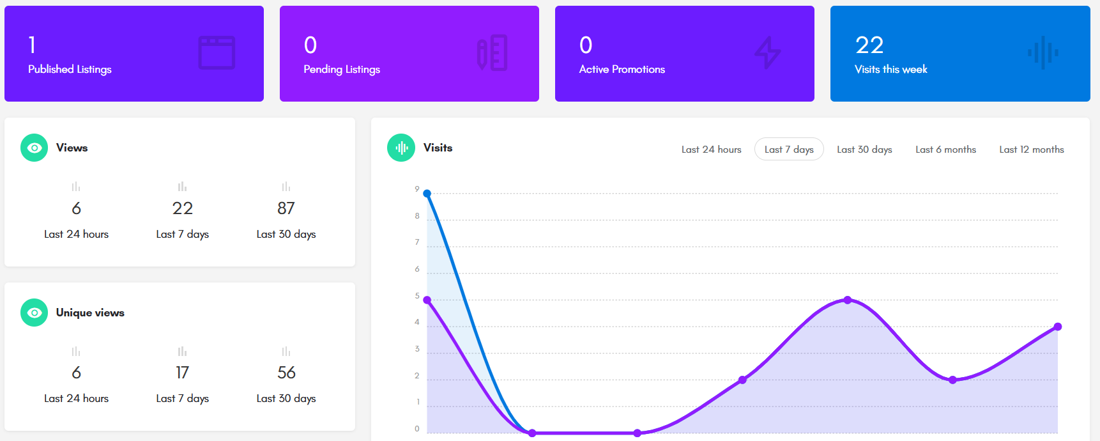
Task: Click the lightning bolt icon on Active Promotions
Action: coord(767,52)
